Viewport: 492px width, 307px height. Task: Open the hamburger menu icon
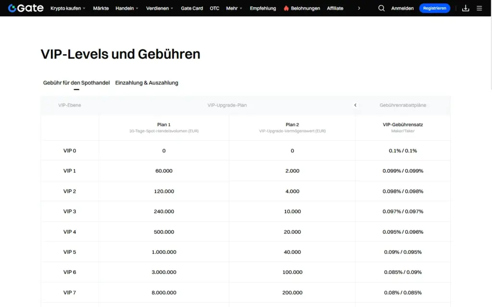tap(479, 8)
